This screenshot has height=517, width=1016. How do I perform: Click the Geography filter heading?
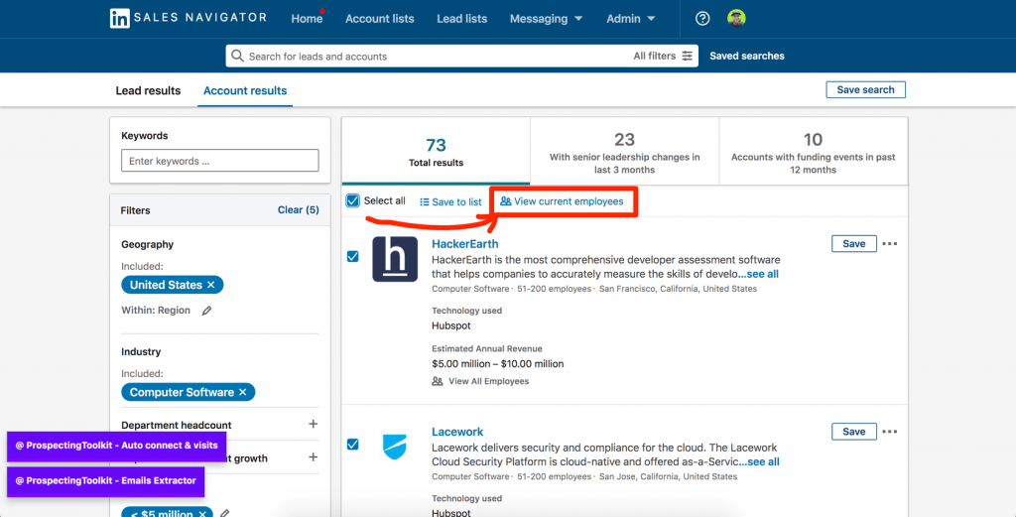147,244
